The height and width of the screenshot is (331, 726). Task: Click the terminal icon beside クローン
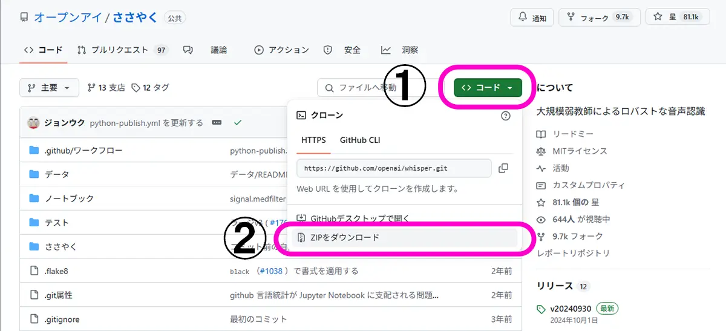click(x=301, y=116)
